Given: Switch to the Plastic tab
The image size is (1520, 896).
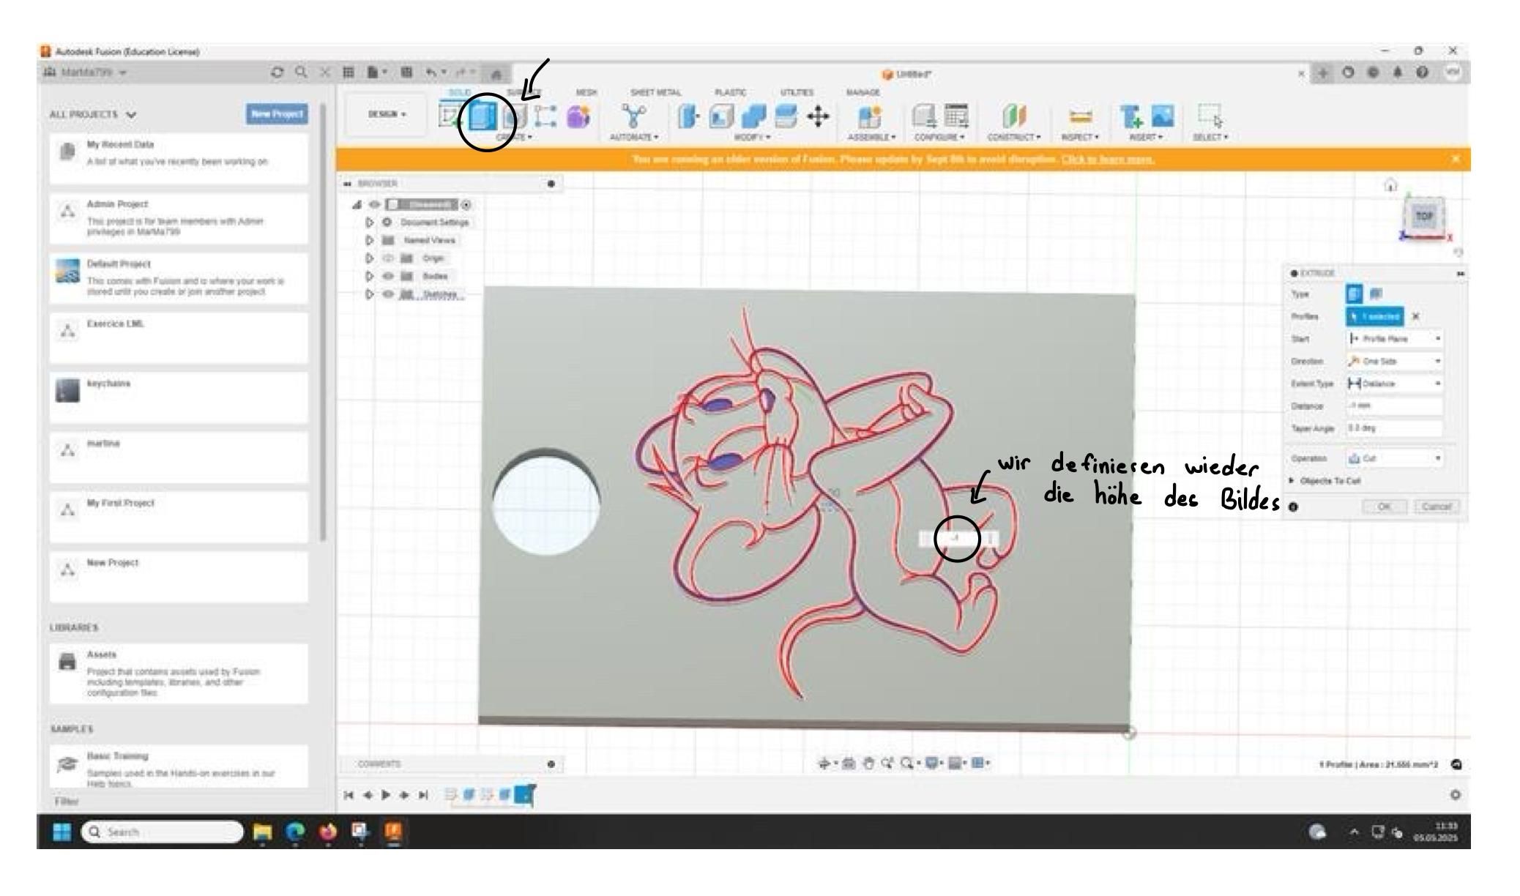Looking at the screenshot, I should coord(731,92).
